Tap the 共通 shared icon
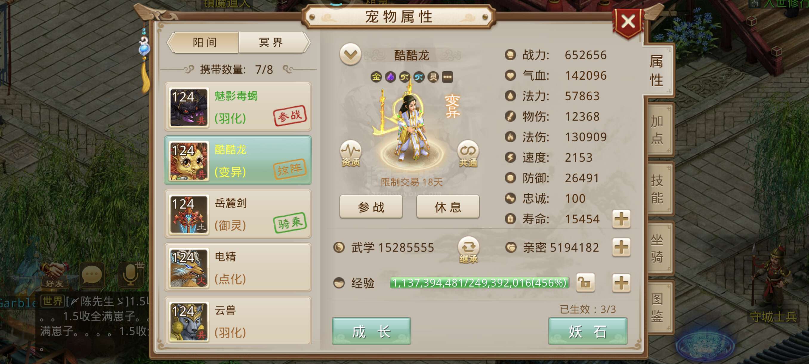The image size is (809, 364). 468,154
